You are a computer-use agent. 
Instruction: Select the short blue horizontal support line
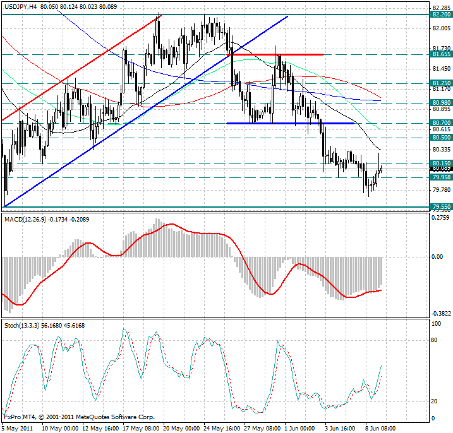pos(289,123)
